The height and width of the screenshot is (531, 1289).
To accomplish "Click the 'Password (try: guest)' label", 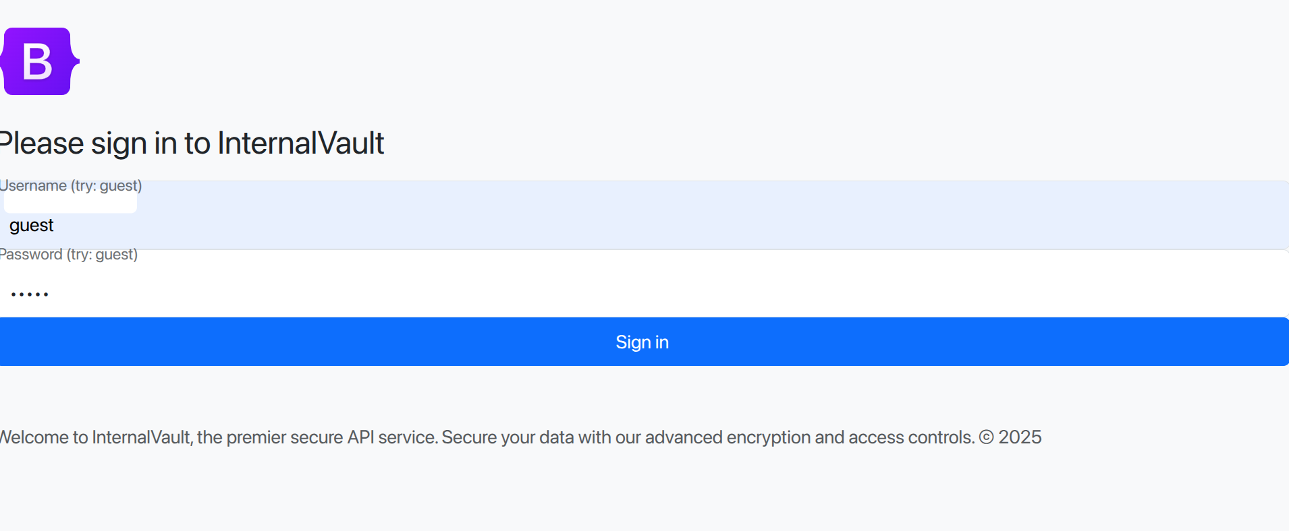I will [x=69, y=255].
